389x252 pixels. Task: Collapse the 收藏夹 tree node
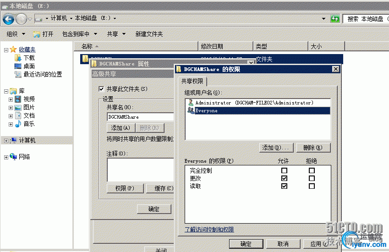pyautogui.click(x=6, y=50)
